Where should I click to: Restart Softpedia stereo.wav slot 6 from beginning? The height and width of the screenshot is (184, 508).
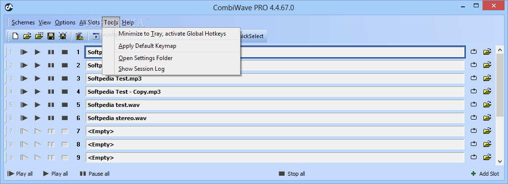click(24, 118)
